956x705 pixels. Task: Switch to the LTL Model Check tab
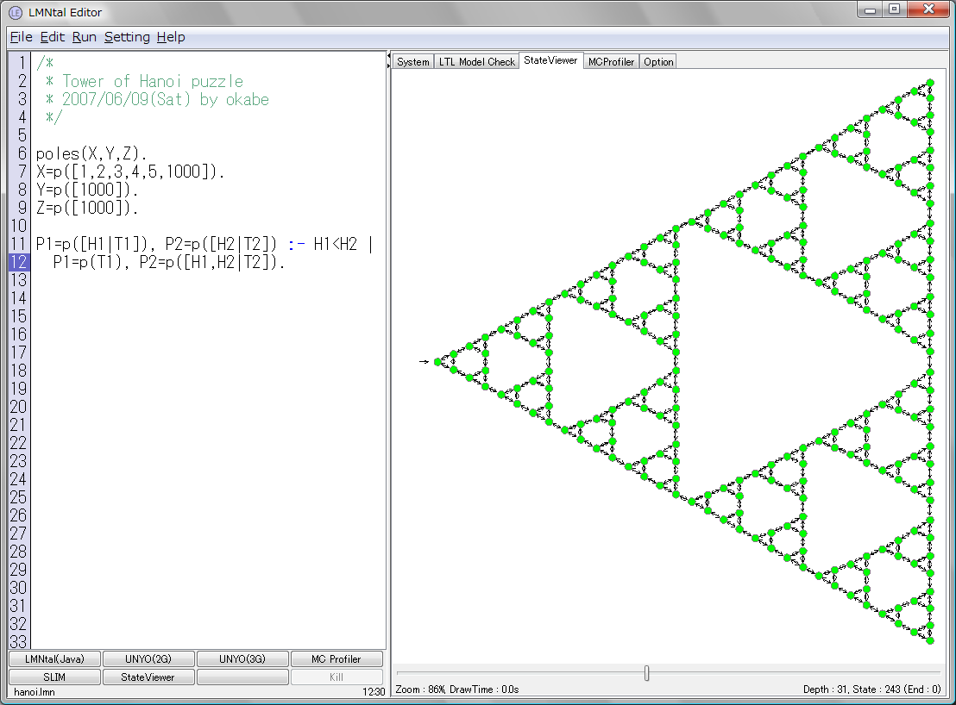tap(476, 62)
